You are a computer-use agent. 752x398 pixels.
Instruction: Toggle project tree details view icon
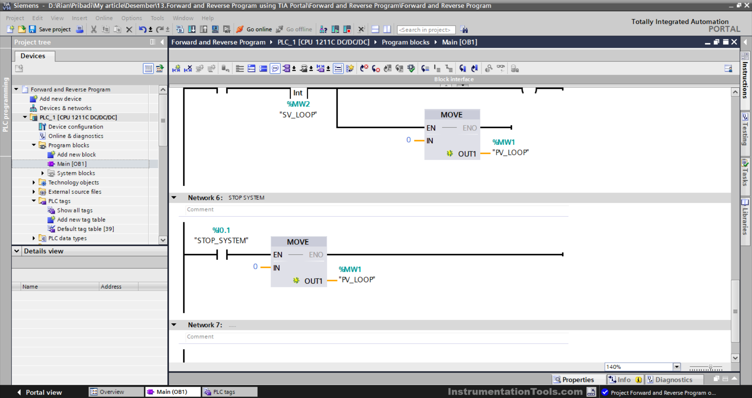click(148, 68)
